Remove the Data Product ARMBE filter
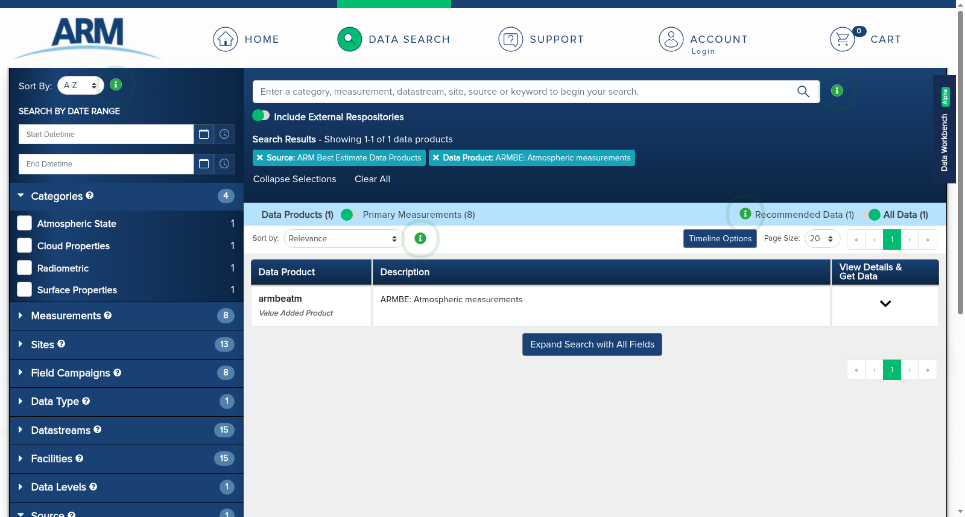 (x=436, y=157)
